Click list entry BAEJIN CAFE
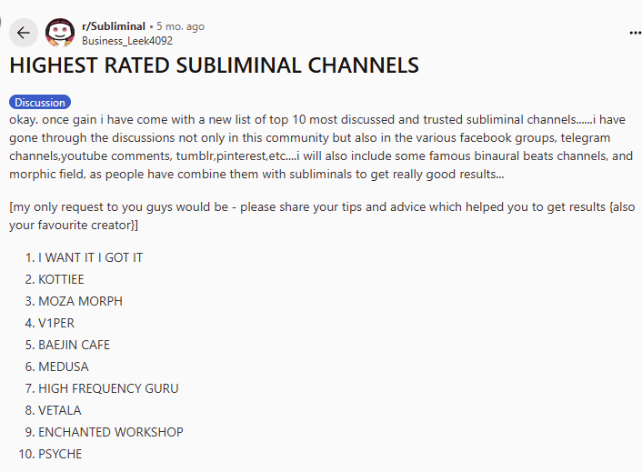The width and height of the screenshot is (642, 472). click(74, 345)
